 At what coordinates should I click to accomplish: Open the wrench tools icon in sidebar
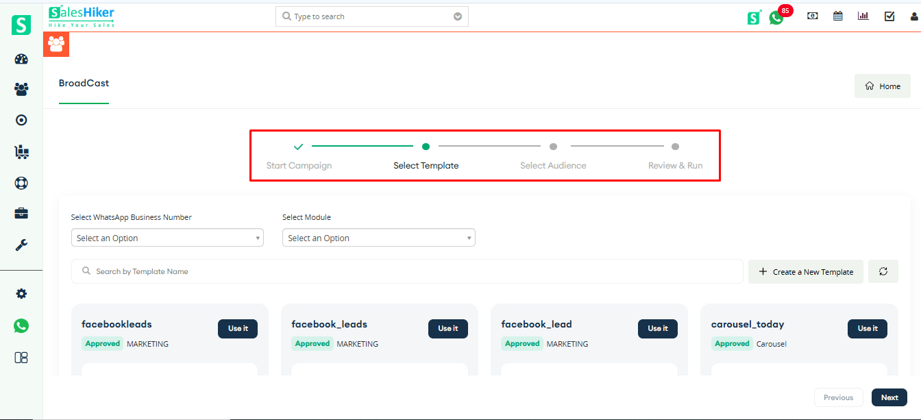pos(21,245)
